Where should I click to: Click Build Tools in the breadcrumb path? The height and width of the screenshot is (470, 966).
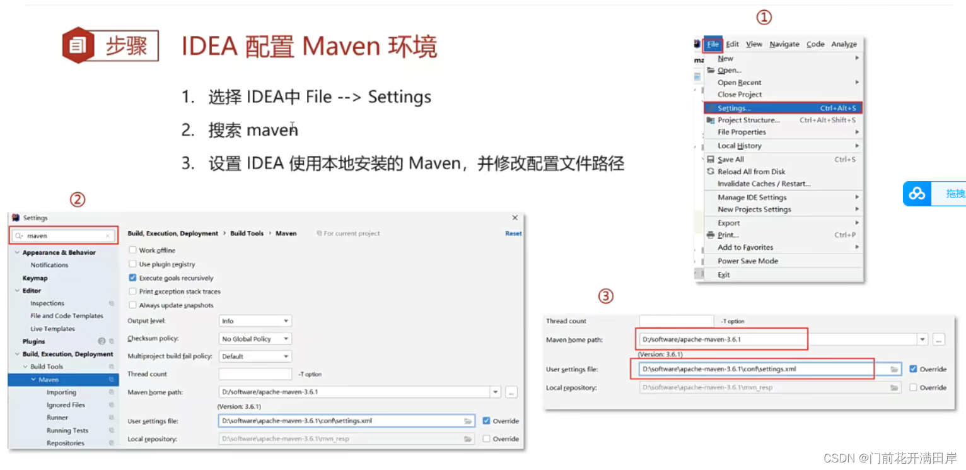click(247, 233)
